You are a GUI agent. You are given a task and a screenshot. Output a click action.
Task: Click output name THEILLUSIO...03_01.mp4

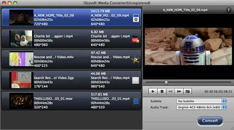point(110,99)
